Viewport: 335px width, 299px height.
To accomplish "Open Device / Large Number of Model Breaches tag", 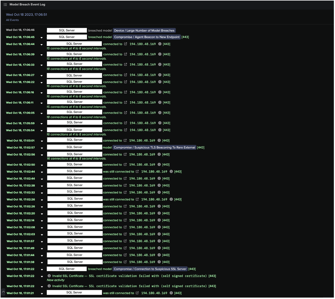I will point(144,31).
